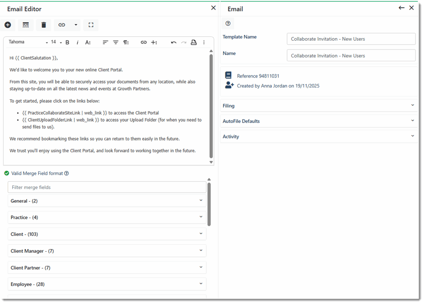
Task: Click the link icon in top toolbar
Action: [x=62, y=25]
